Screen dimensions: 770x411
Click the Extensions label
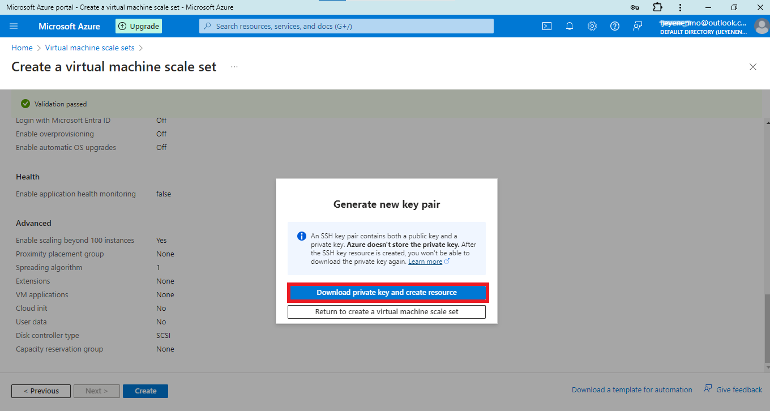click(x=33, y=281)
